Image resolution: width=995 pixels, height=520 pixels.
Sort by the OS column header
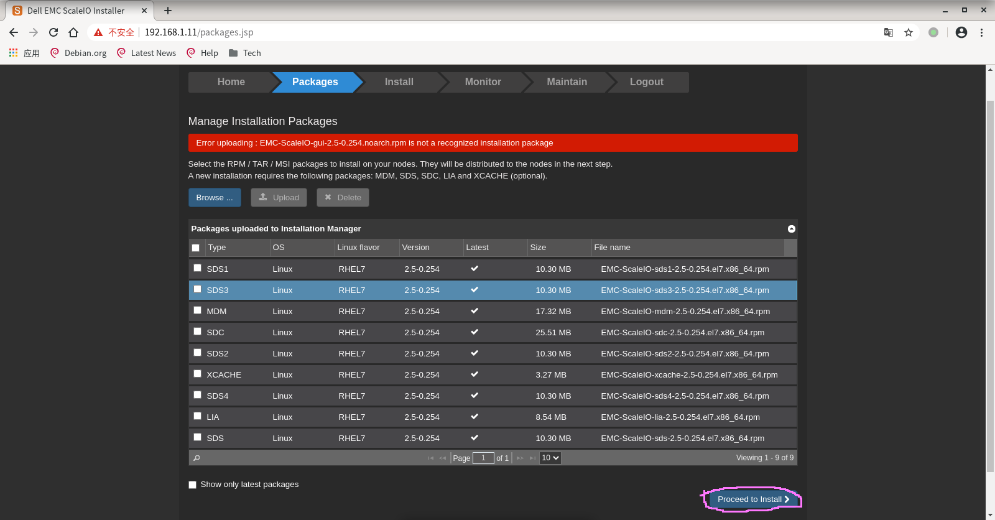pyautogui.click(x=302, y=248)
